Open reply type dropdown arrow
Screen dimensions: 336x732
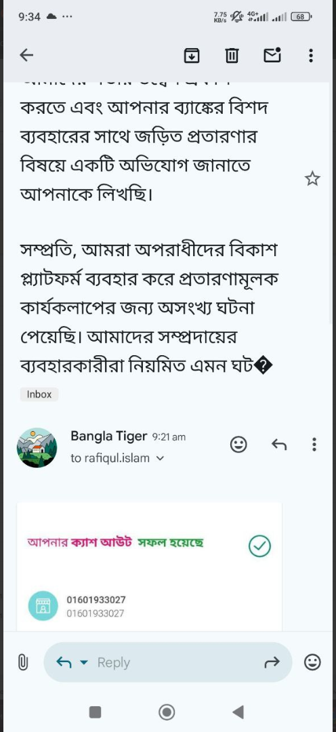84,662
